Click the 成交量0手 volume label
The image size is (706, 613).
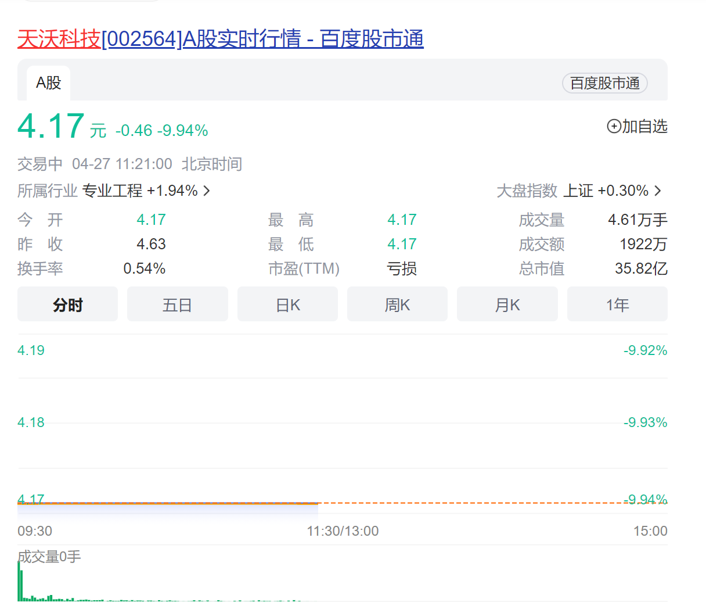(x=49, y=557)
